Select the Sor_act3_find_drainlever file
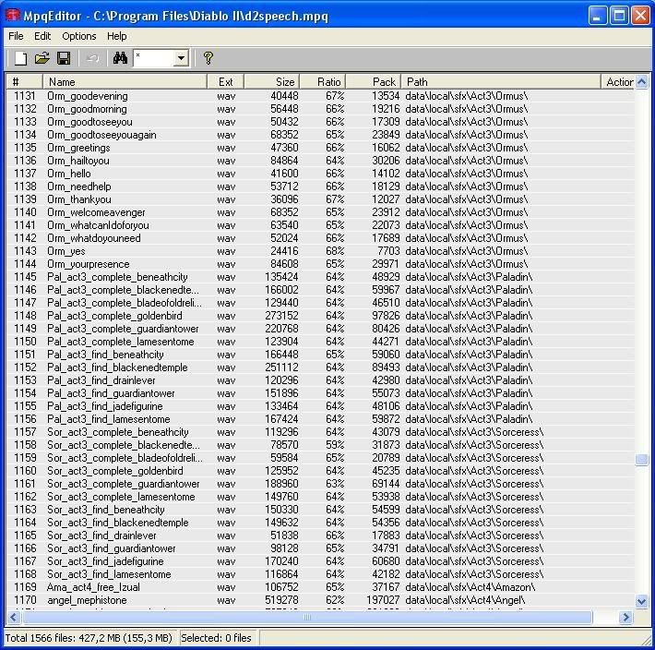This screenshot has height=650, width=655. click(101, 536)
